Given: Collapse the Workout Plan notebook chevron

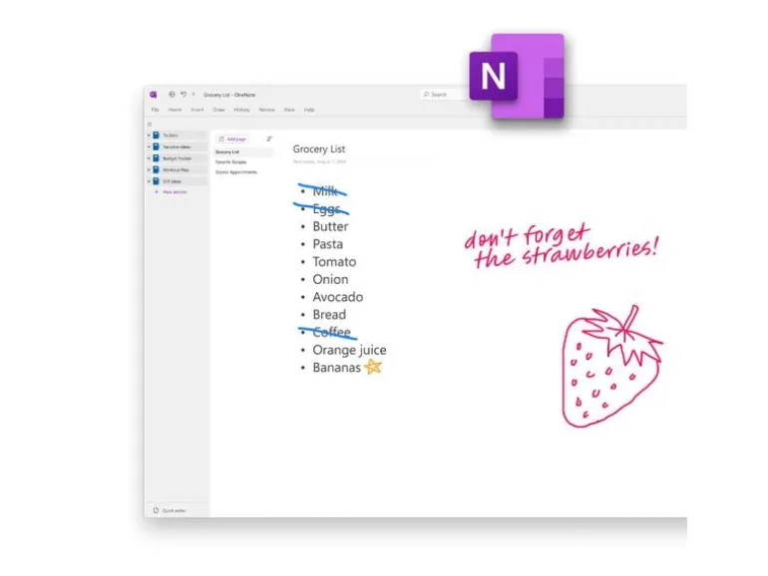Looking at the screenshot, I should 150,169.
